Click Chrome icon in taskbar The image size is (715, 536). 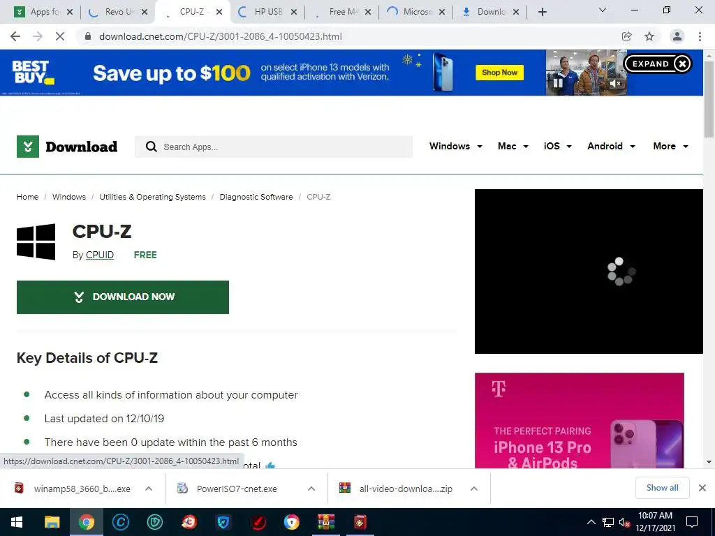(86, 522)
